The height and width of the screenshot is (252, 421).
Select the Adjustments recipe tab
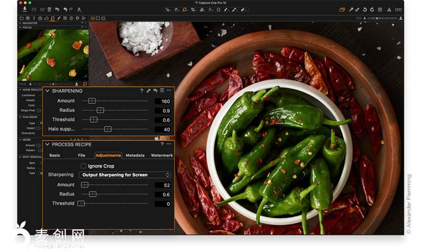pos(108,155)
